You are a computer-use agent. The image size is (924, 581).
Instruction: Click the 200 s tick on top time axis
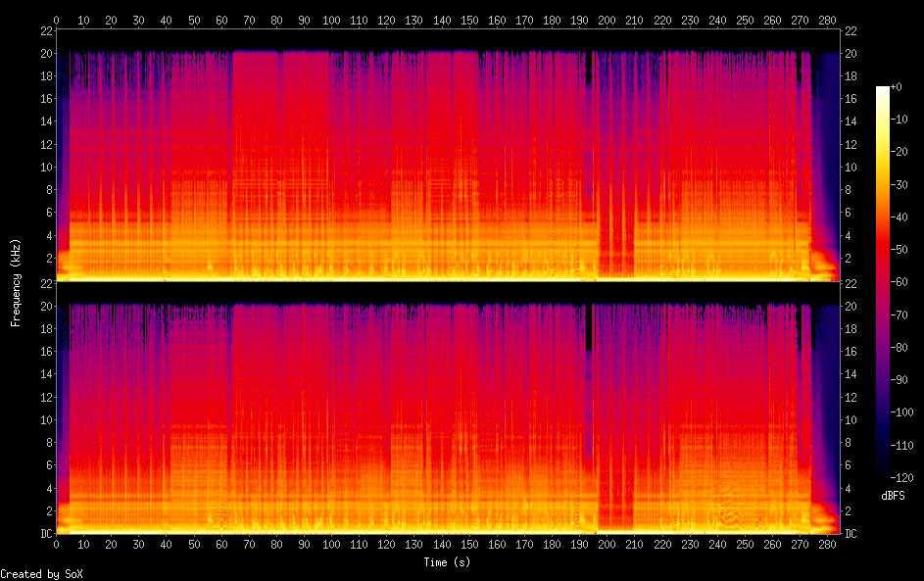tap(607, 19)
